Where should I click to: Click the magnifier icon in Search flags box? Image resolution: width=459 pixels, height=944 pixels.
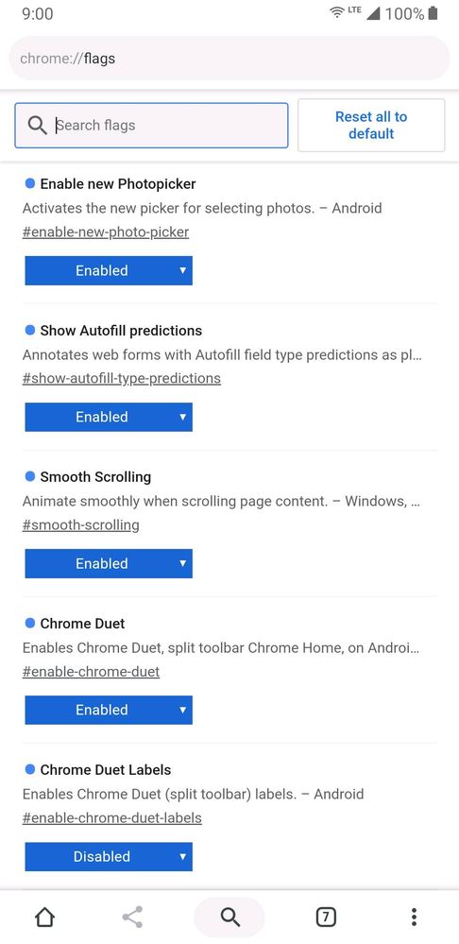37,126
